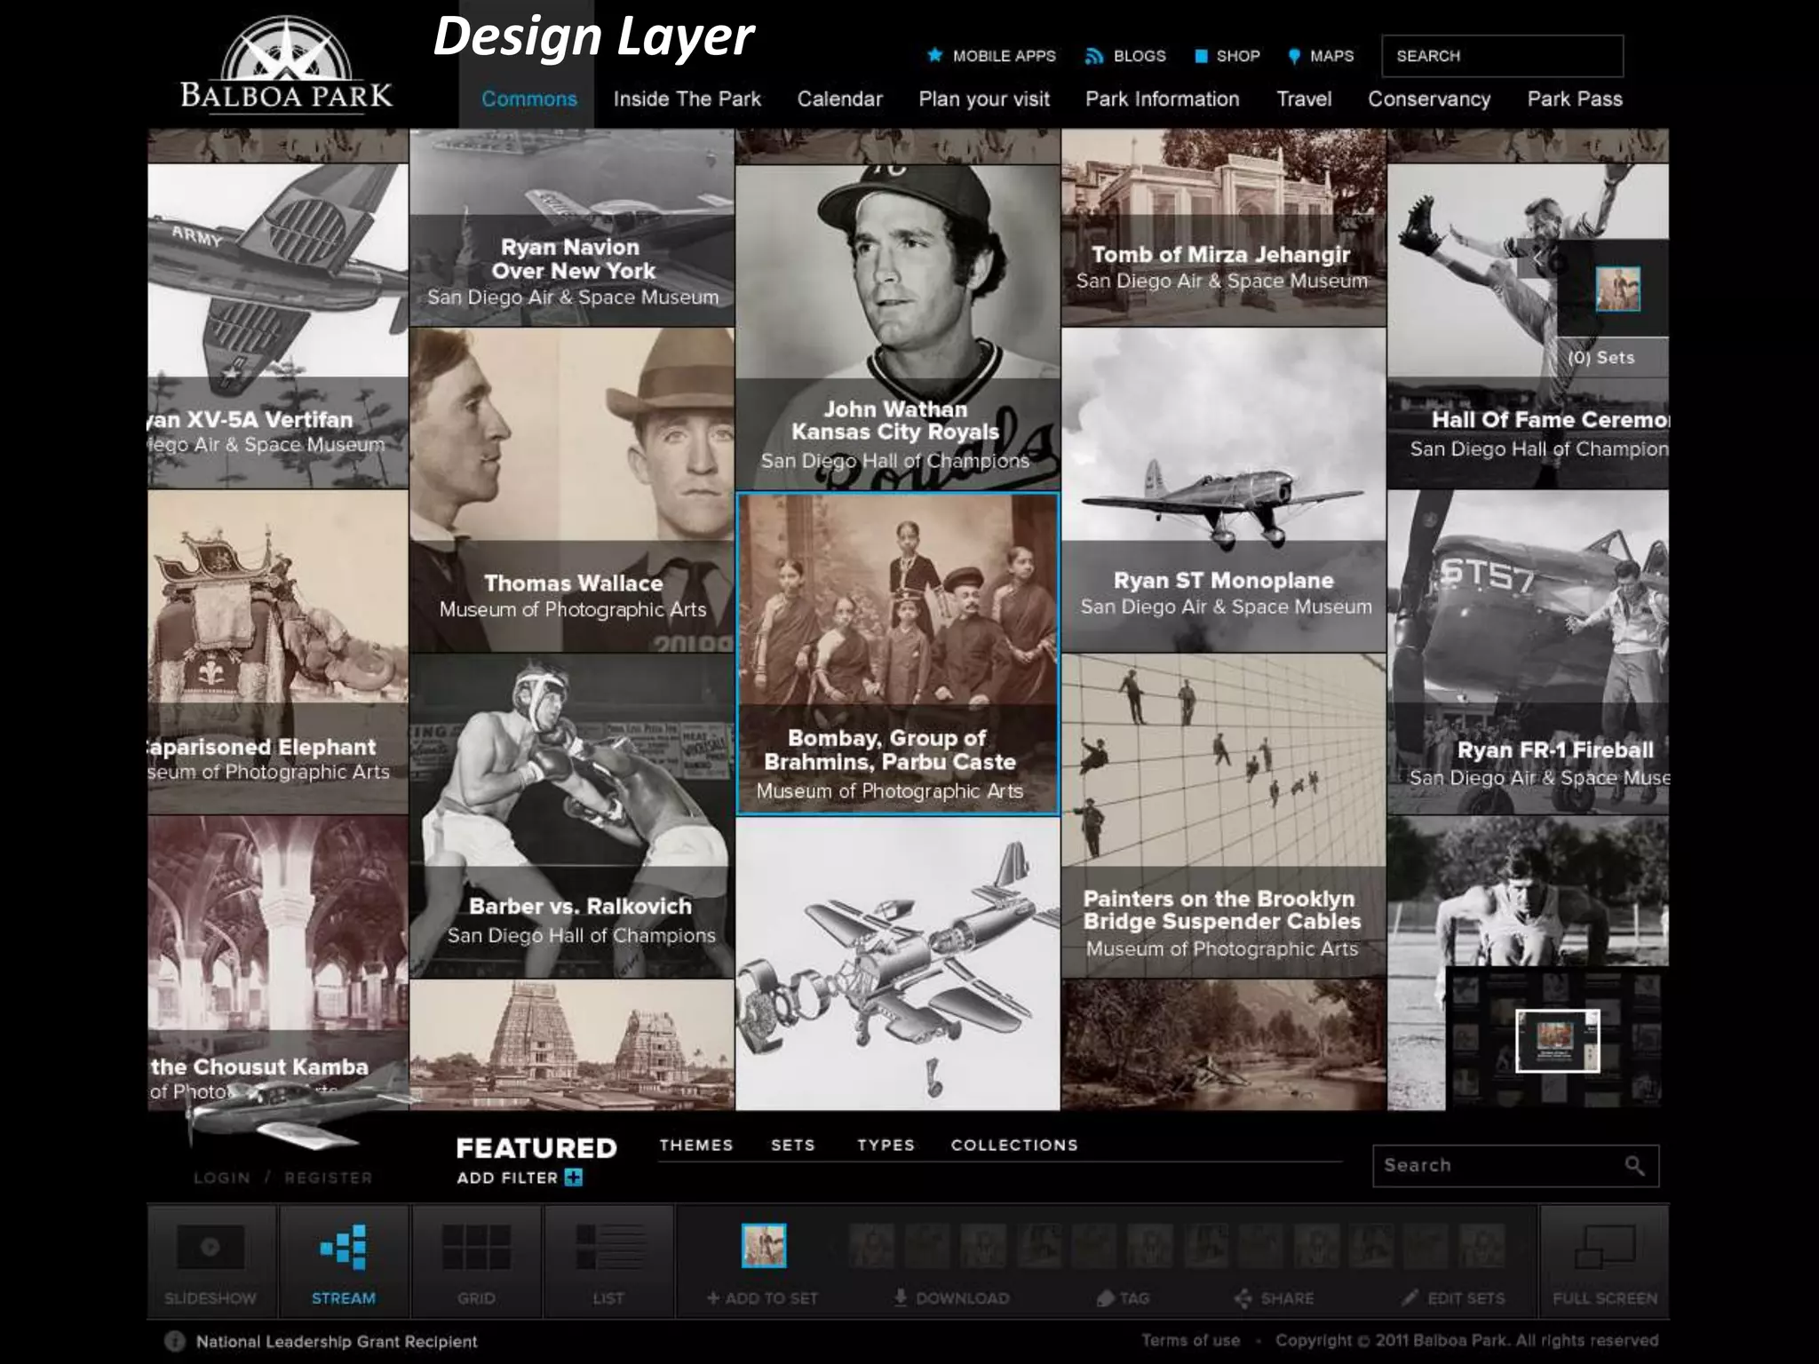The width and height of the screenshot is (1819, 1364).
Task: Switch to SLIDESHOW view
Action: 211,1261
